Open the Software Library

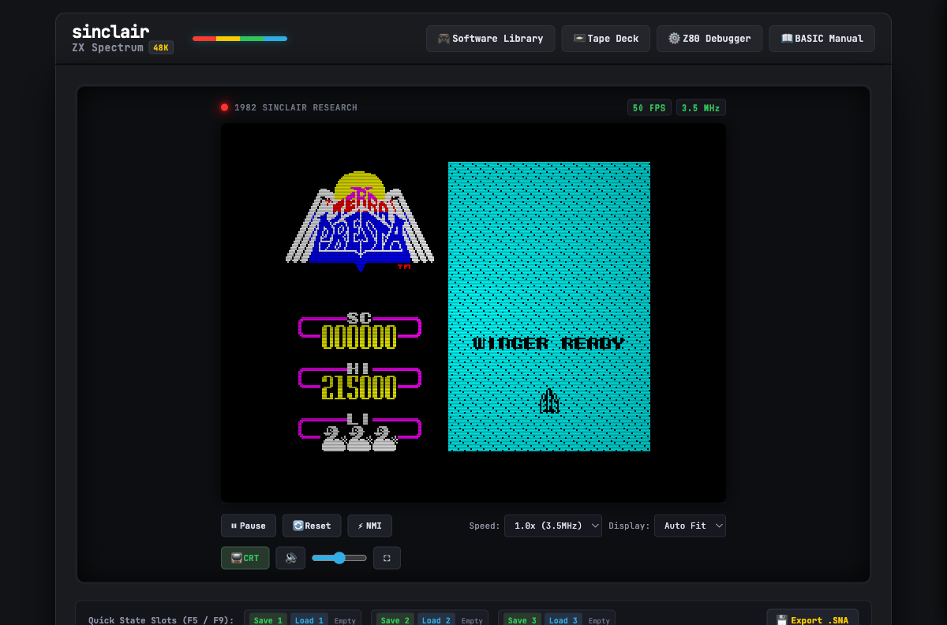[x=490, y=39]
